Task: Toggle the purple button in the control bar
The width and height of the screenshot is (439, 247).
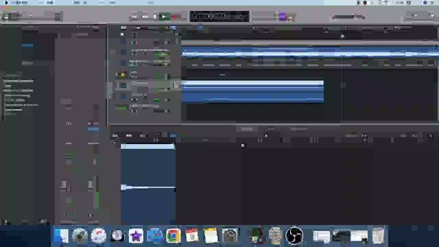Action: click(x=283, y=16)
